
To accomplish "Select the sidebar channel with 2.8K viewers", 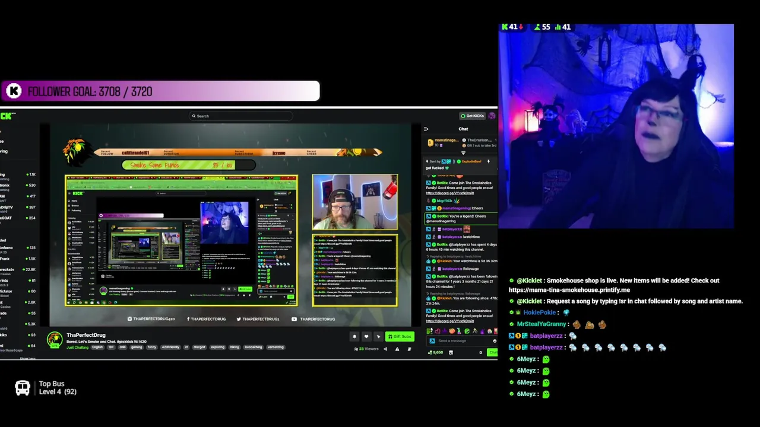I will [x=18, y=302].
